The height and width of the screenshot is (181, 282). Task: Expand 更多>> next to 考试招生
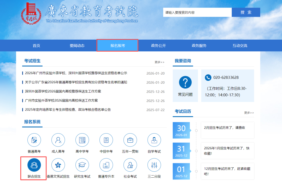click(x=160, y=62)
